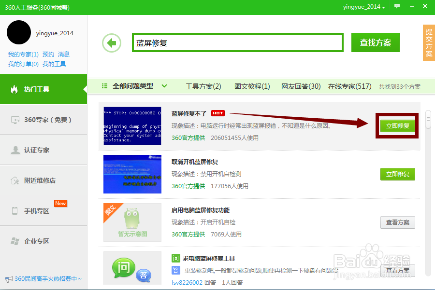
Task: Open the 预约 link
Action: click(x=48, y=55)
